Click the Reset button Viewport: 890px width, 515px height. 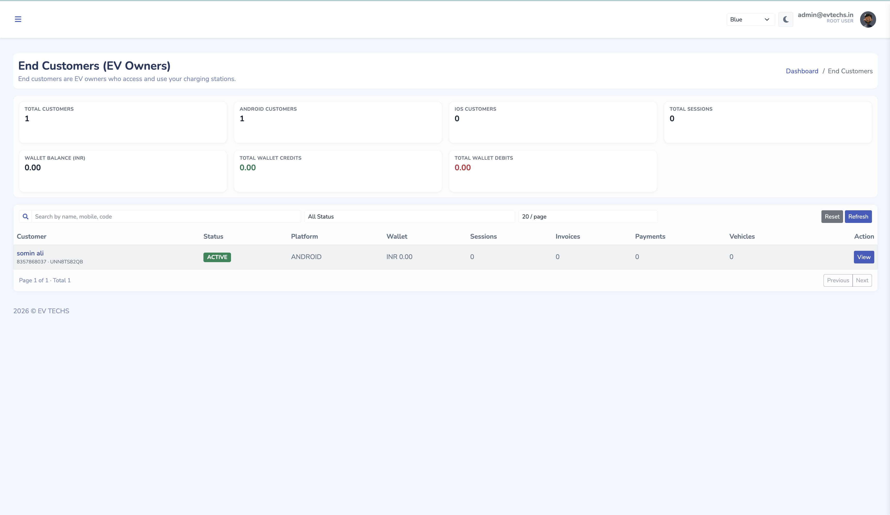tap(832, 217)
